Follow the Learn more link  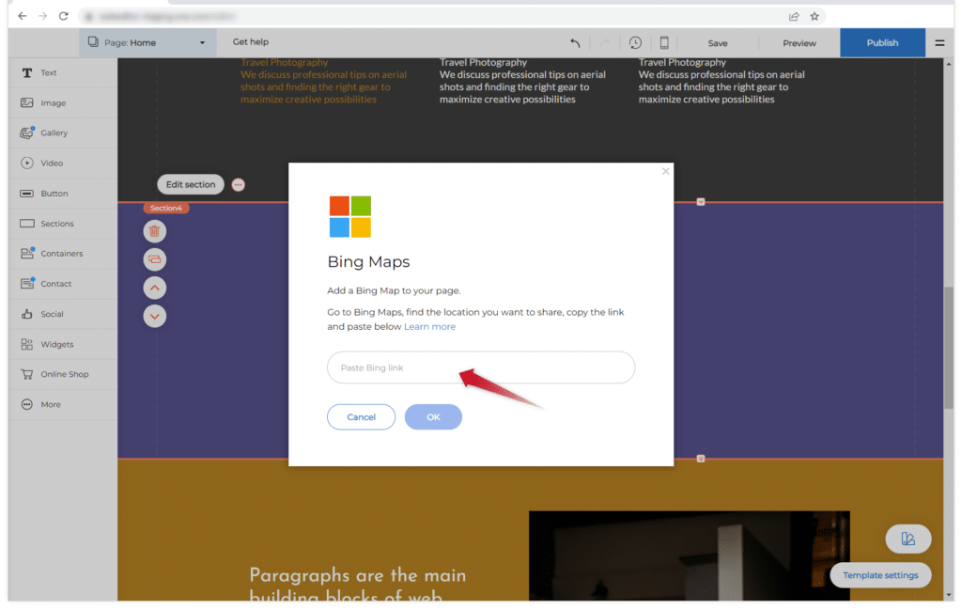click(429, 327)
